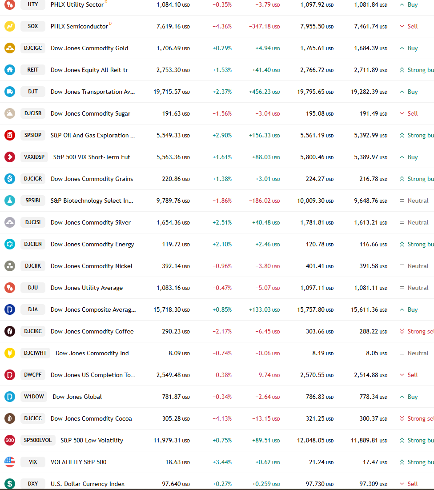Image resolution: width=434 pixels, height=490 pixels.
Task: Click the PHLX Semiconductor SOX logo icon
Action: point(10,26)
